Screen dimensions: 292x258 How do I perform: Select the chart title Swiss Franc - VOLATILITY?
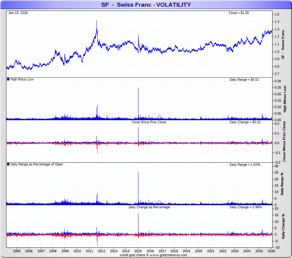tap(146, 5)
